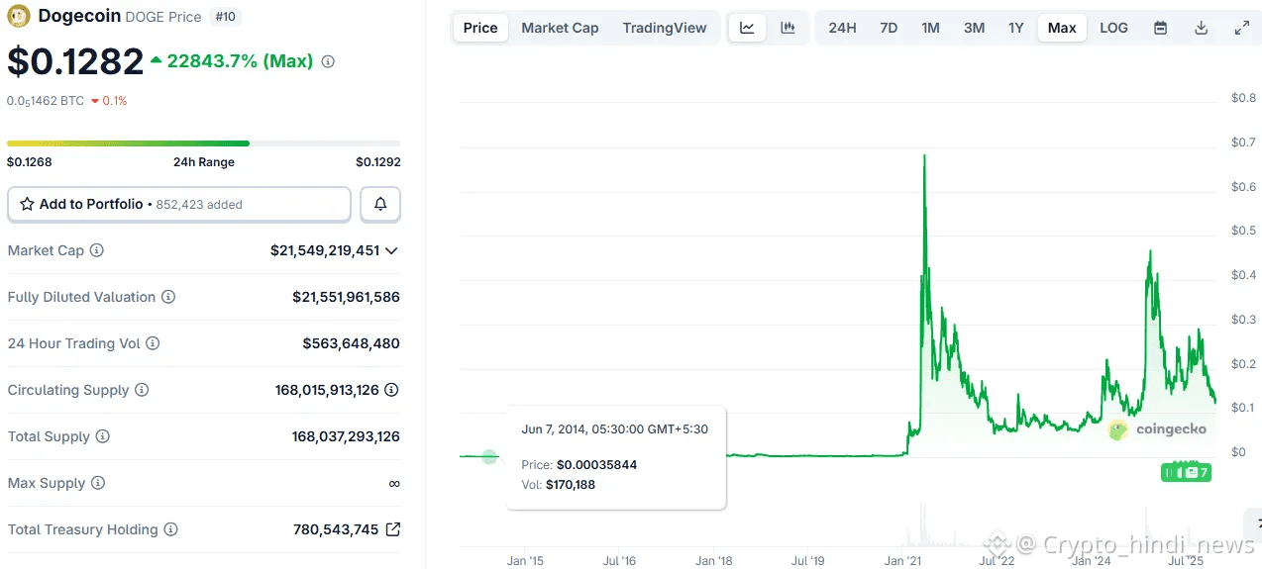Click the $0.1282 current price
The image size is (1262, 569).
point(75,61)
